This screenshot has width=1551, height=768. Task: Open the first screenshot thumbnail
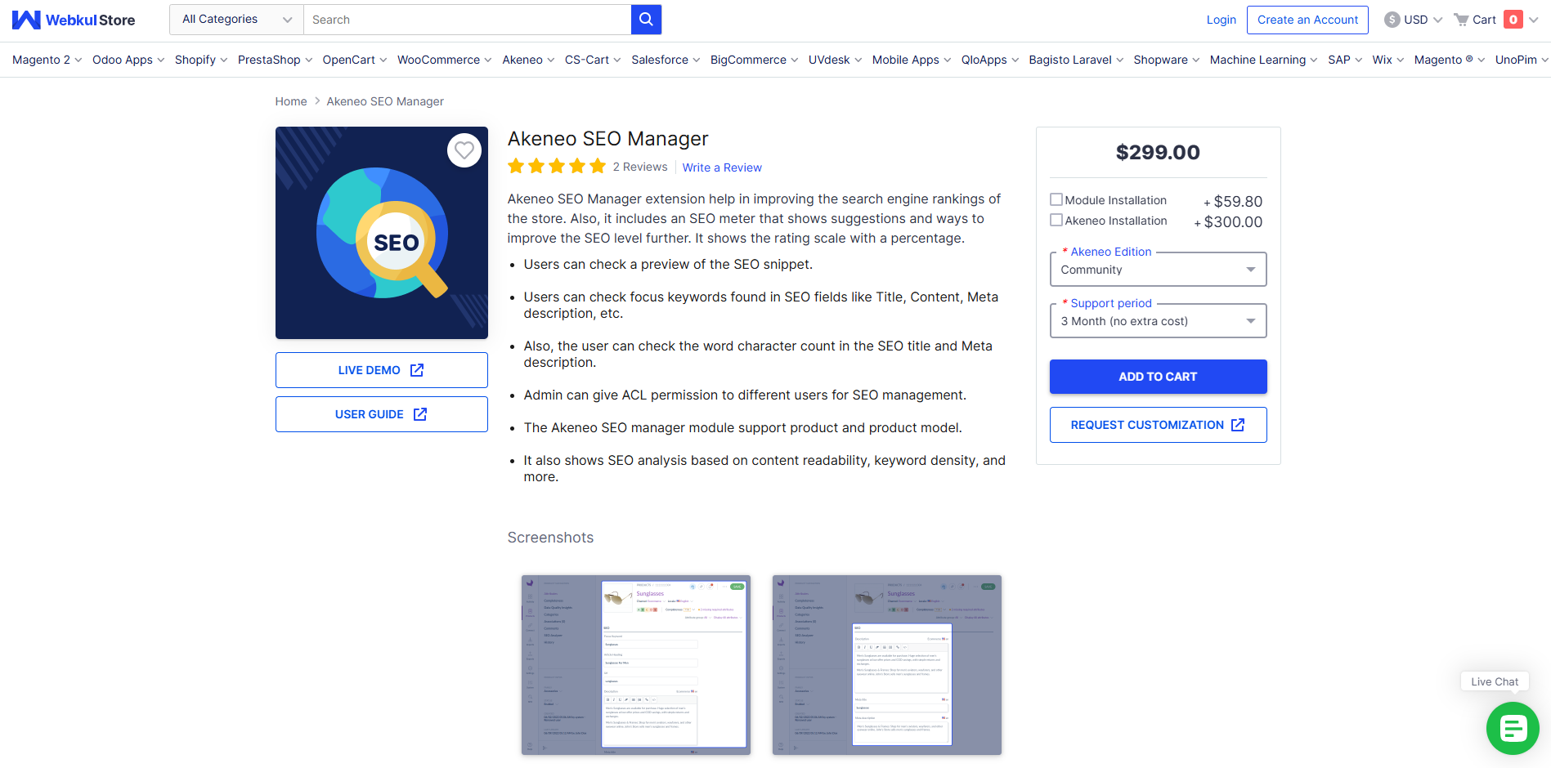tap(635, 664)
